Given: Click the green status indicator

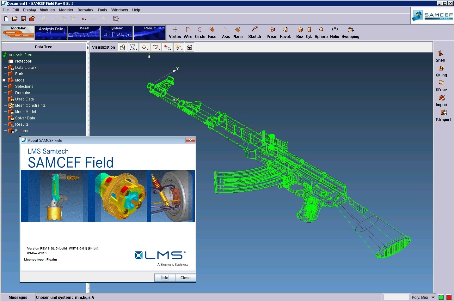Looking at the screenshot, I should [441, 298].
